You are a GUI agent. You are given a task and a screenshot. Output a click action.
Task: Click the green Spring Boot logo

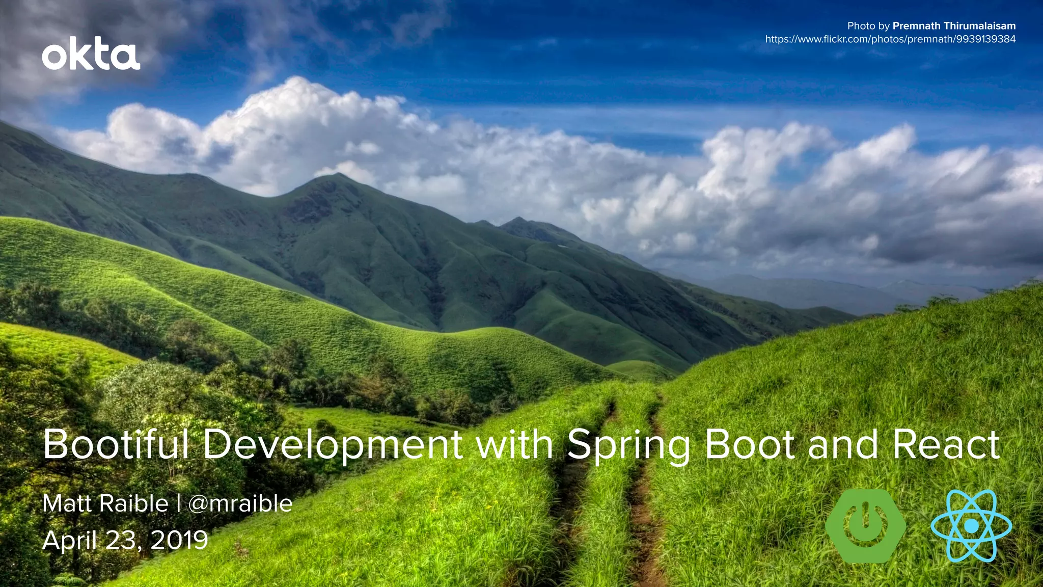pyautogui.click(x=866, y=526)
